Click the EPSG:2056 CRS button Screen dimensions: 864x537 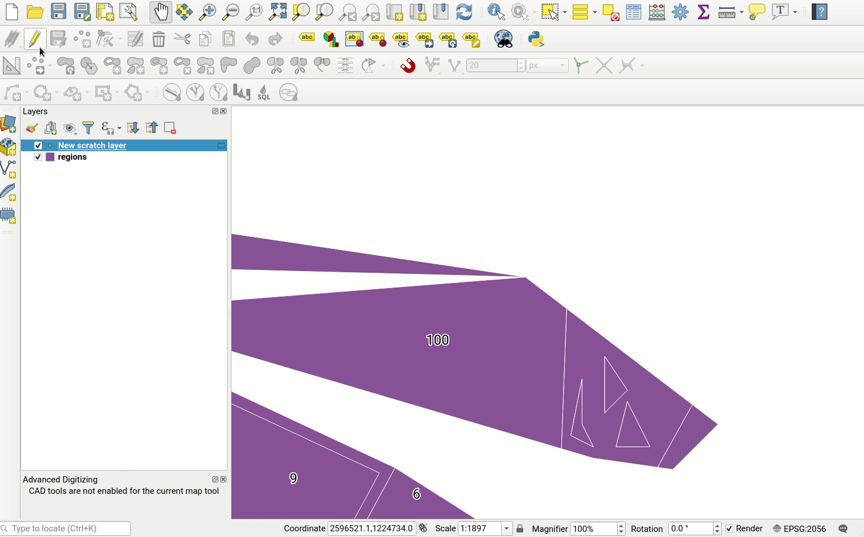coord(799,529)
